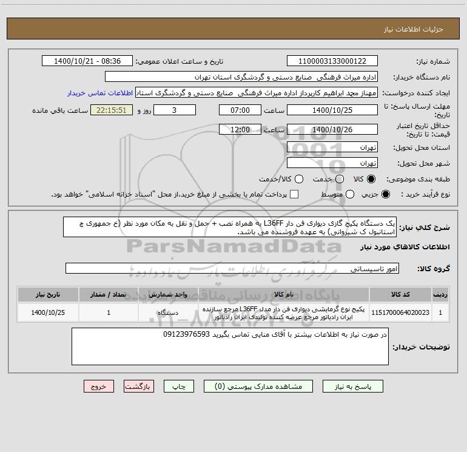Viewport: 467px width, 452px height.
Task: Click the quantity cell showing 1
Action: pyautogui.click(x=109, y=312)
